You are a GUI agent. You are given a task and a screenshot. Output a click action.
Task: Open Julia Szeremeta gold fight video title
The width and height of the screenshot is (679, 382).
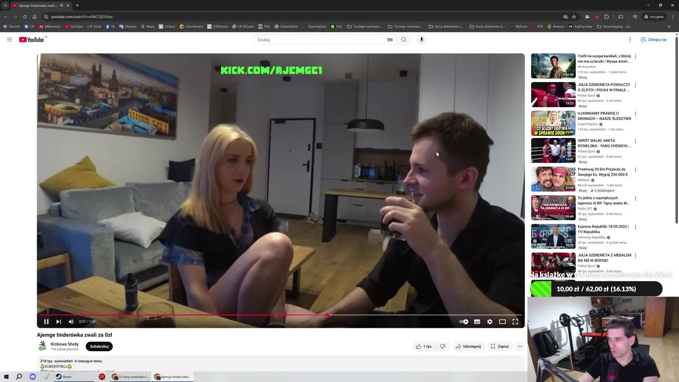pos(604,87)
